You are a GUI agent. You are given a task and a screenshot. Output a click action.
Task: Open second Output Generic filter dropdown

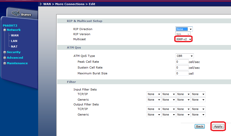(x=168, y=115)
